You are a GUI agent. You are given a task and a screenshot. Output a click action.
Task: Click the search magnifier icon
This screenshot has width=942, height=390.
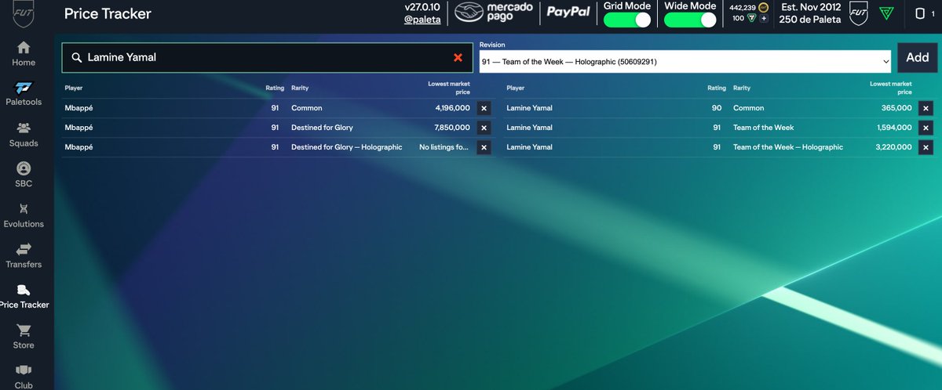click(76, 57)
